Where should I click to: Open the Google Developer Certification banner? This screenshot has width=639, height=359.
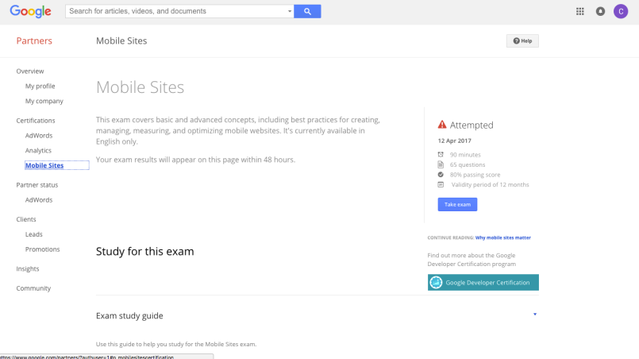(483, 282)
